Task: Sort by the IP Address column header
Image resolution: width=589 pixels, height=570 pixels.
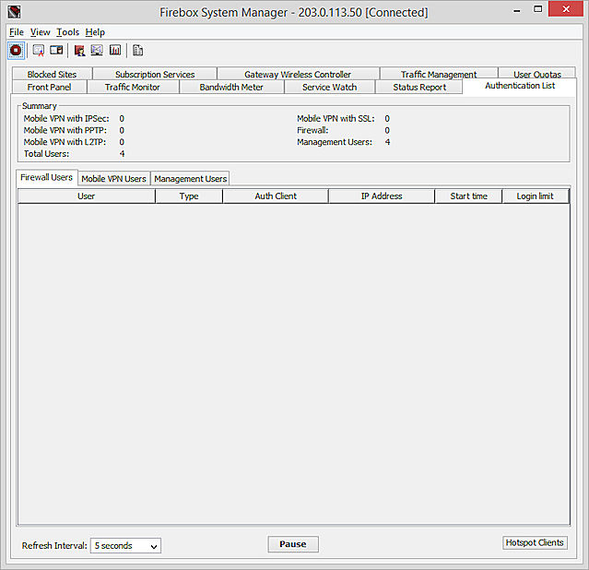Action: coord(381,196)
